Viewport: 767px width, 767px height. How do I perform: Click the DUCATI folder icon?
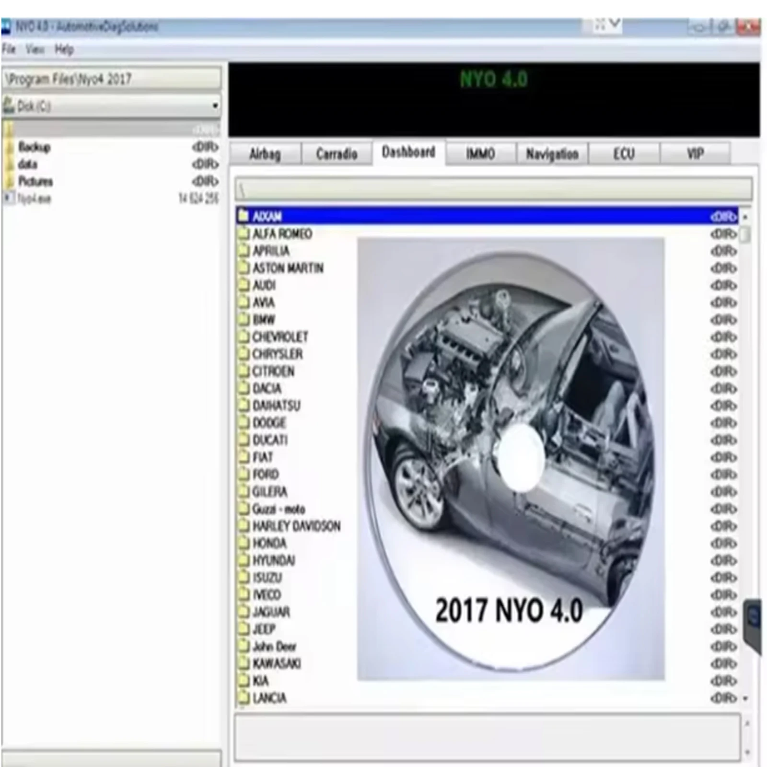click(244, 440)
